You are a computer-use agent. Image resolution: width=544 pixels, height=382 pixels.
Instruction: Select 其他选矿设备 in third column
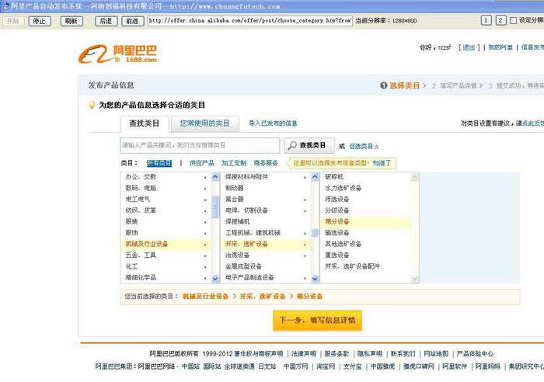tap(365, 244)
